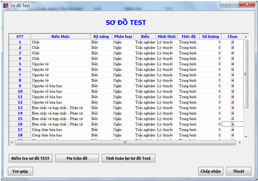Select row number 4 header
The height and width of the screenshot is (181, 258).
[20, 58]
